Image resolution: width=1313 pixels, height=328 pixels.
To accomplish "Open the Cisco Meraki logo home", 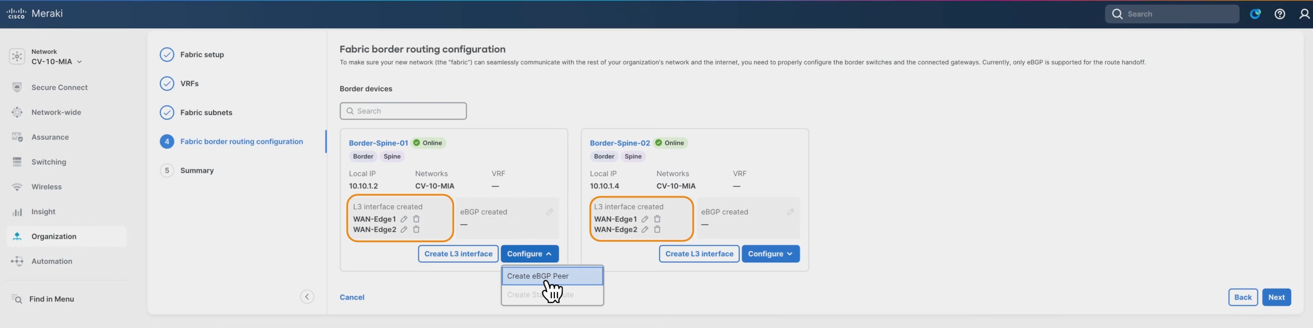I will click(x=35, y=13).
